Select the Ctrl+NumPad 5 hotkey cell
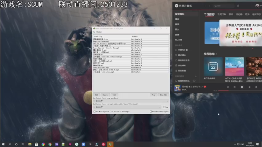262x147 pixels. (x=150, y=39)
